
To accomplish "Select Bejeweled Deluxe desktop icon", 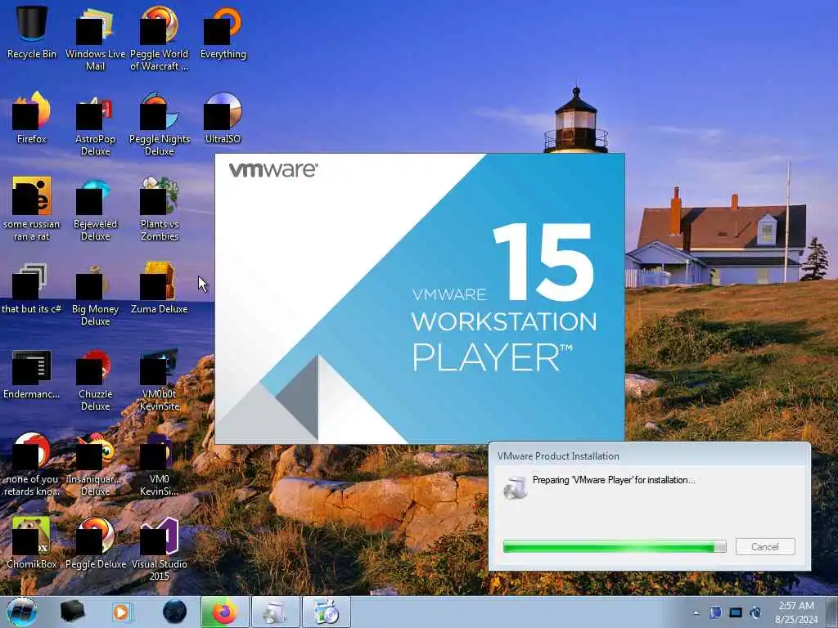I will (x=95, y=209).
